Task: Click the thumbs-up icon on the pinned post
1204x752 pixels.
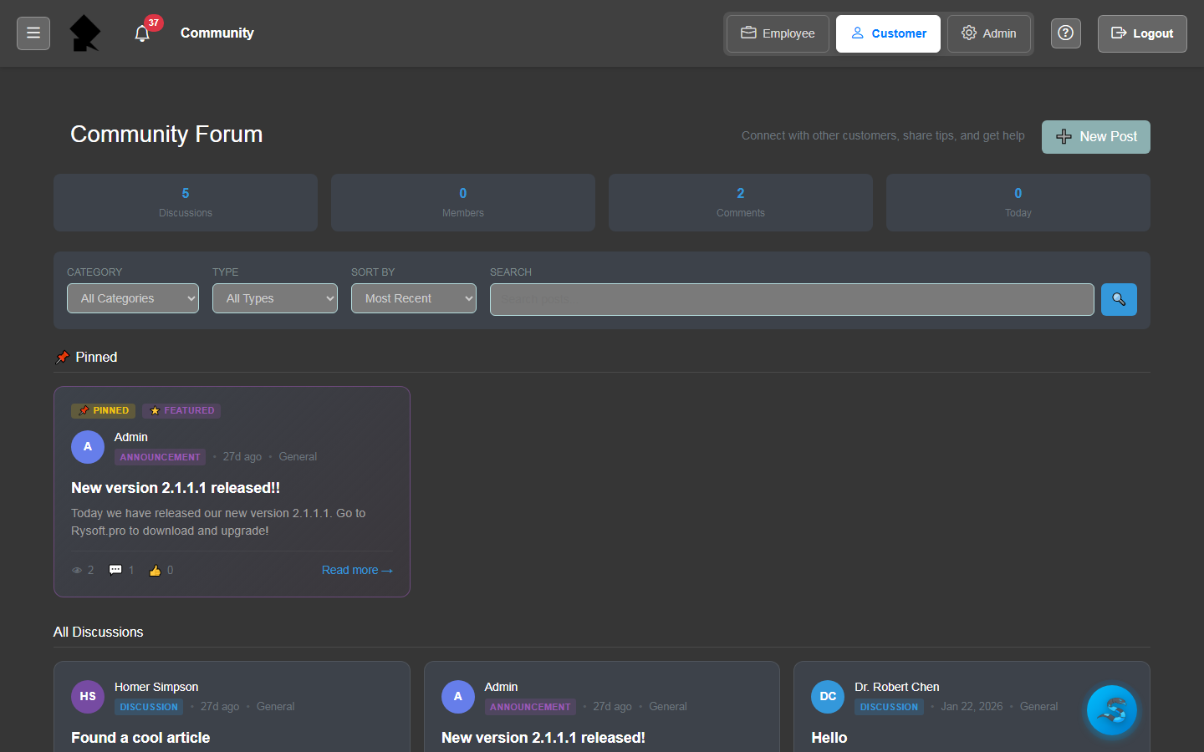Action: tap(154, 570)
